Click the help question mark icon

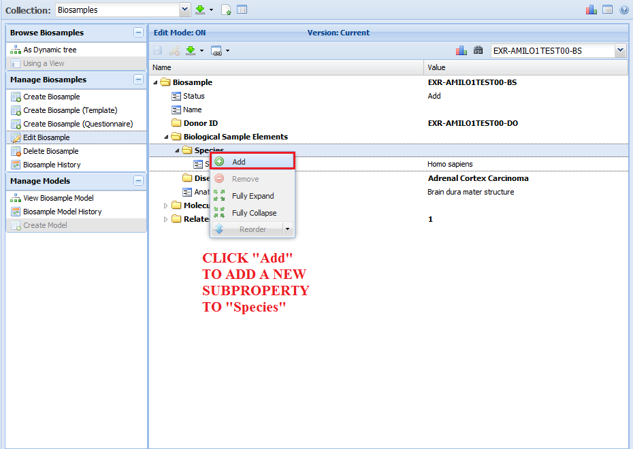623,10
